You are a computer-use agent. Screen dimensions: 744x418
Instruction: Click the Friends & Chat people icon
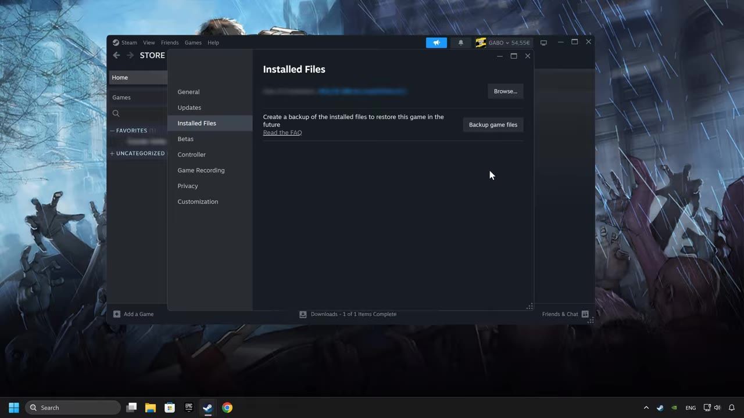[585, 314]
